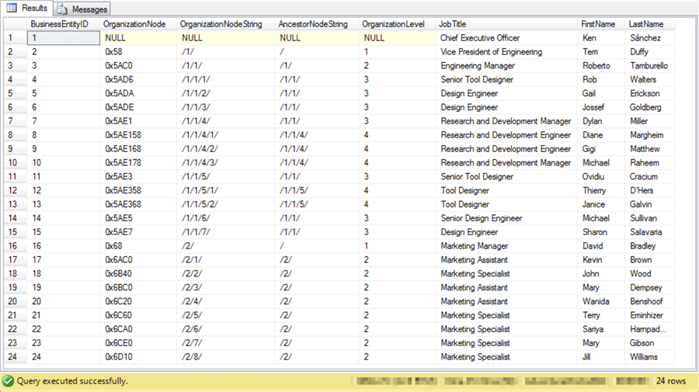The height and width of the screenshot is (392, 699).
Task: Click the '/1/1/4/3/' node string cell
Action: tap(225, 162)
